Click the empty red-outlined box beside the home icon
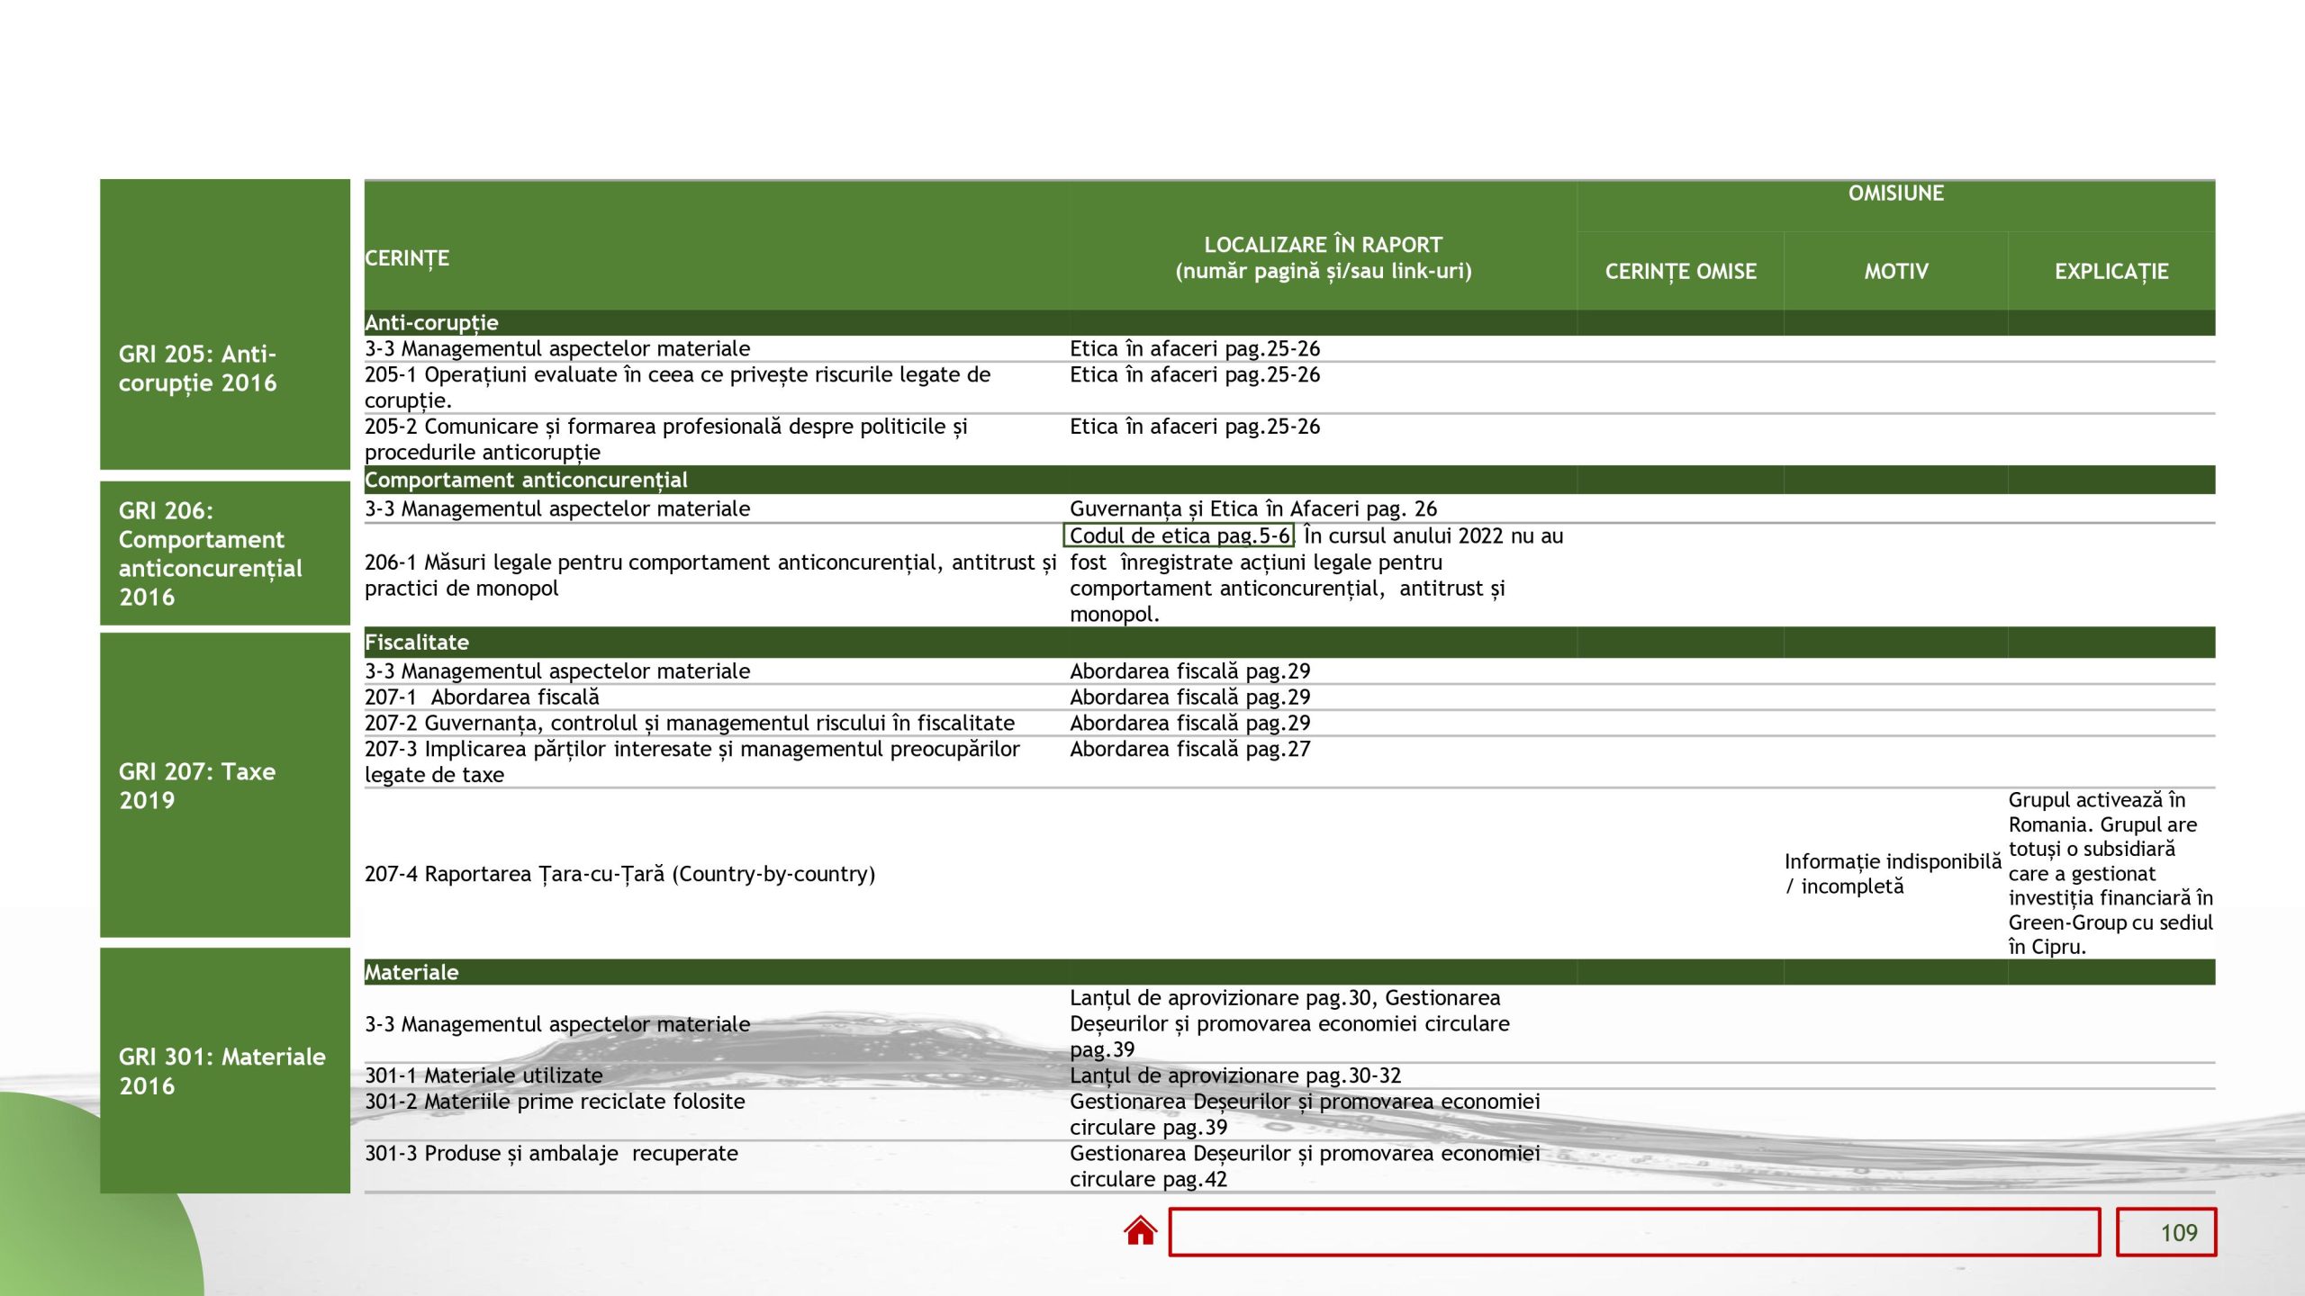This screenshot has height=1296, width=2305. pos(1634,1232)
